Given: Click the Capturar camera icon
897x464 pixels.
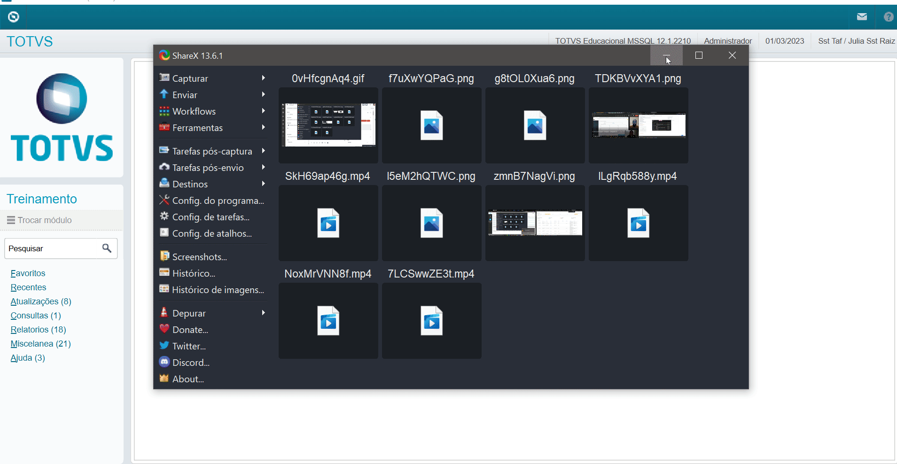Looking at the screenshot, I should [164, 77].
